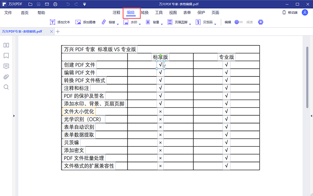
Task: Expand the 背景 dropdown arrow
Action: point(162,24)
